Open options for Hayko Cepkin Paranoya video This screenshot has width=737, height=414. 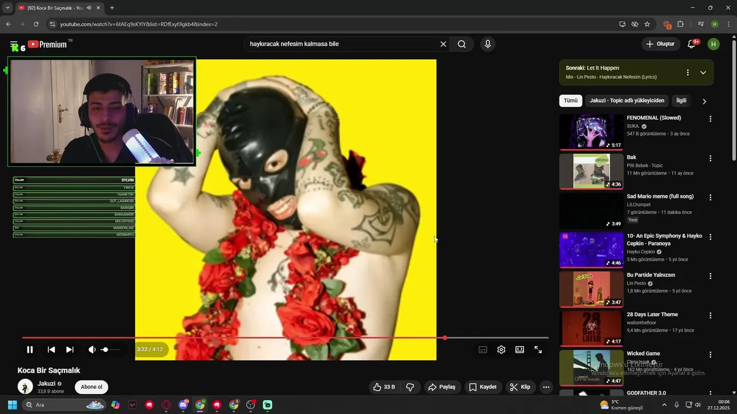tap(711, 237)
